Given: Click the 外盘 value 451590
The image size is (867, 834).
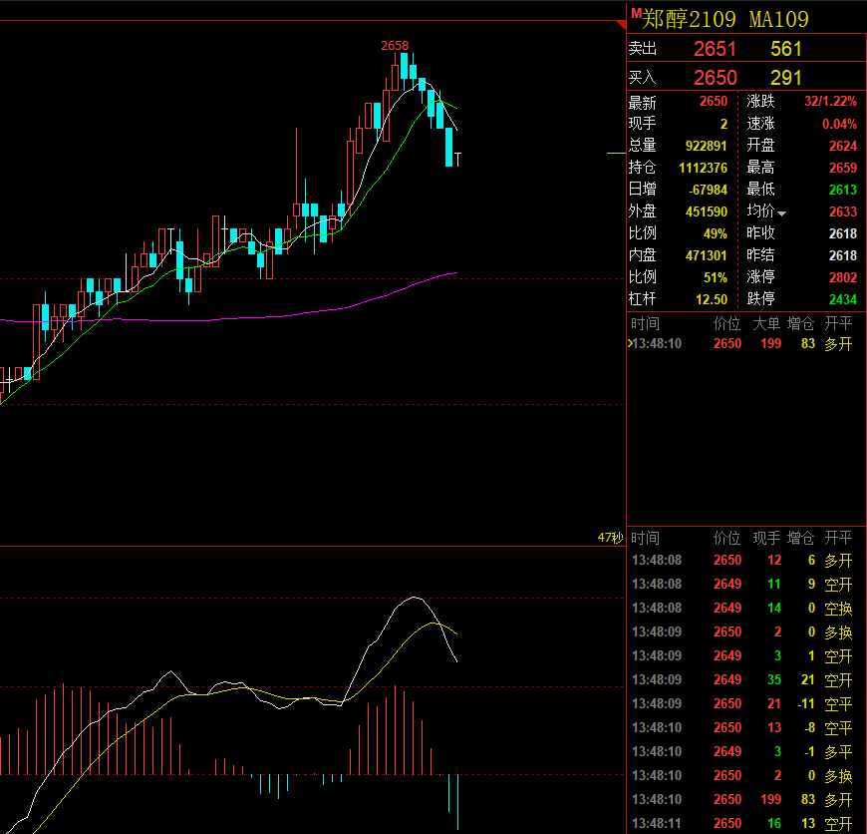Looking at the screenshot, I should click(707, 211).
